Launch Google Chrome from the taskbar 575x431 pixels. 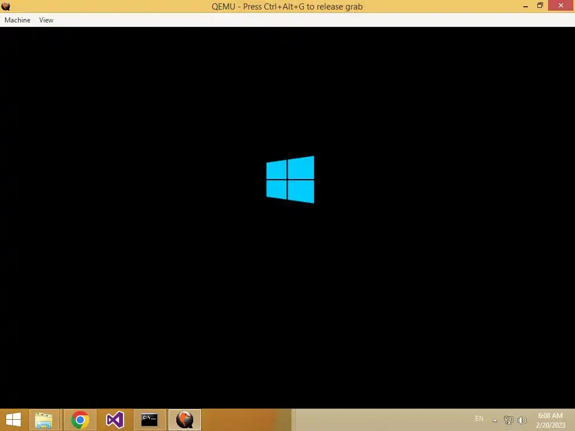click(80, 420)
